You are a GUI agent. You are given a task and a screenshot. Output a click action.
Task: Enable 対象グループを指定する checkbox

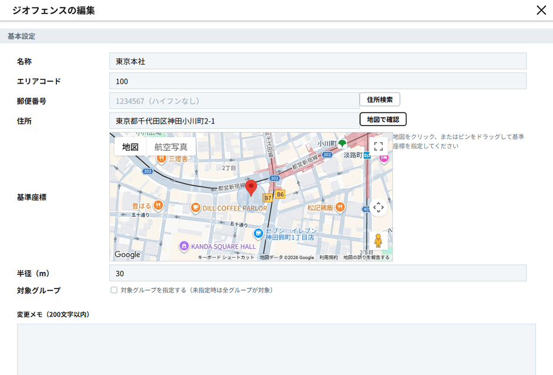(114, 290)
